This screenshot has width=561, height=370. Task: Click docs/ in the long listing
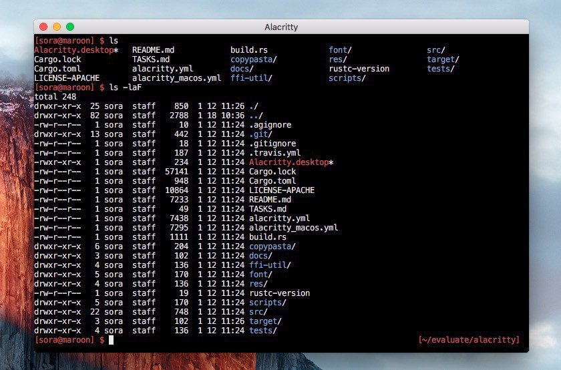point(261,256)
